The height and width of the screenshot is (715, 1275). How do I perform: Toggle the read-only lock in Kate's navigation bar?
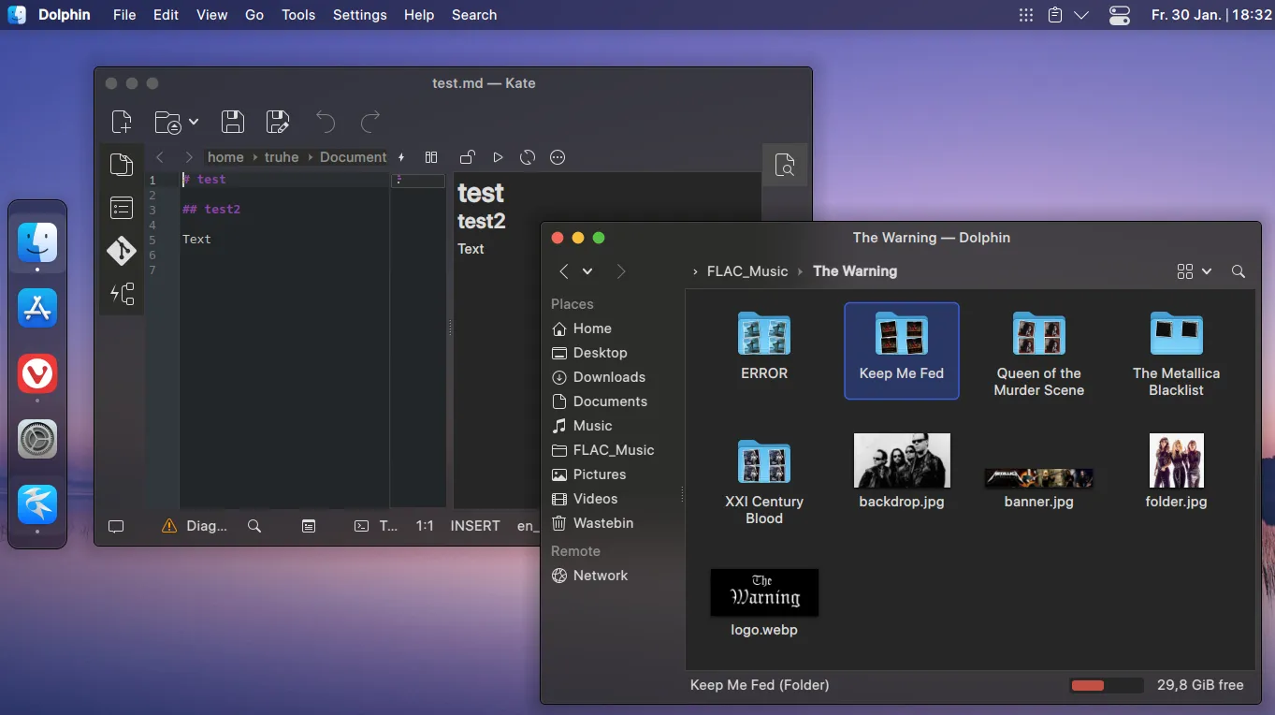click(467, 157)
